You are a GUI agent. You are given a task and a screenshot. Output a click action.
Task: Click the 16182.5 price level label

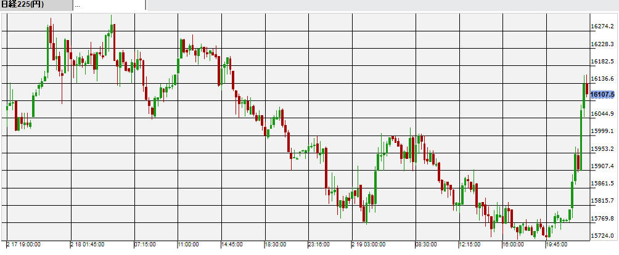[602, 62]
